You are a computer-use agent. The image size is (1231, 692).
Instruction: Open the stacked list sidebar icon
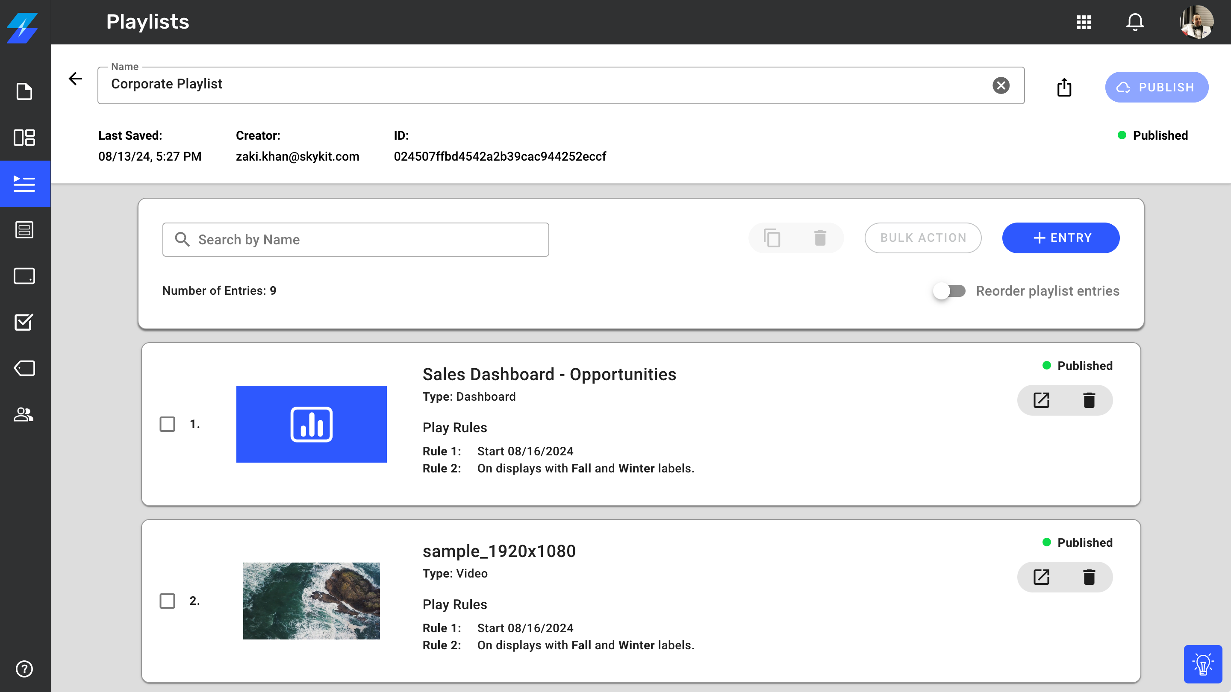pyautogui.click(x=24, y=230)
